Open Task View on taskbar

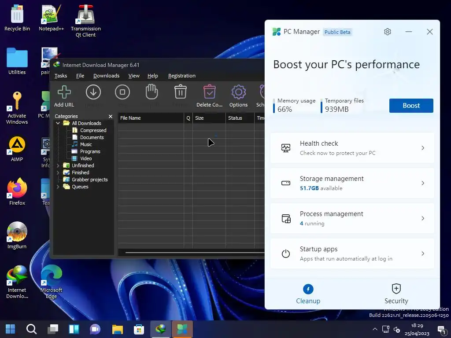(x=53, y=329)
